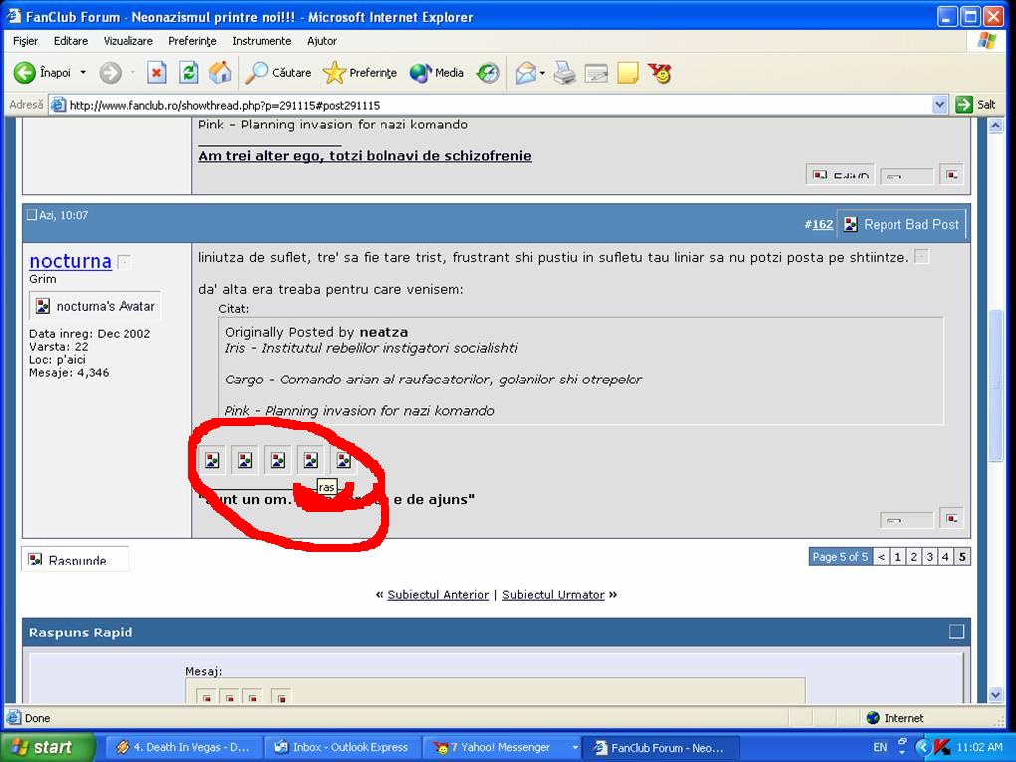Print the page with the printer icon
The image size is (1016, 762).
(565, 73)
